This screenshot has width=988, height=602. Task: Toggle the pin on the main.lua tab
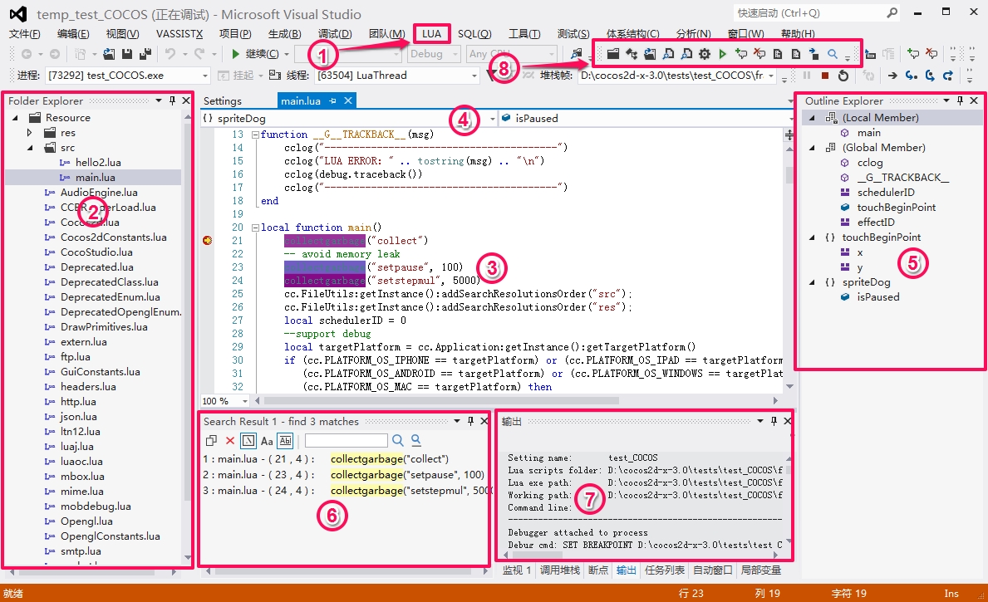332,100
